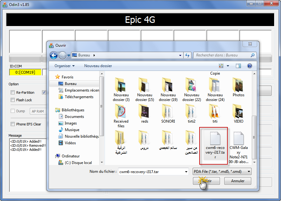
Task: Open Nouvelle bibliothèque in sidebar
Action: point(79,136)
